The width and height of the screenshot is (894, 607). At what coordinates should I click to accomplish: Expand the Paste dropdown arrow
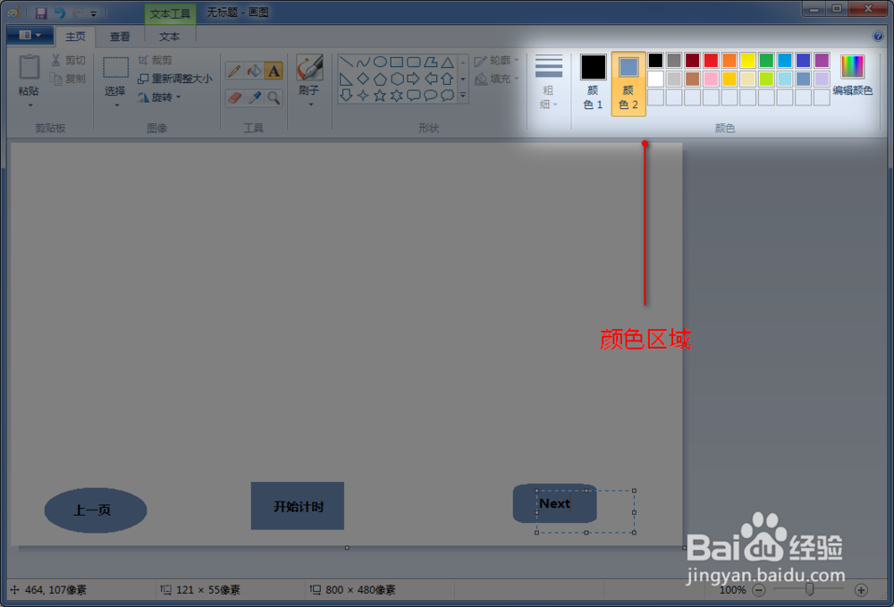30,105
